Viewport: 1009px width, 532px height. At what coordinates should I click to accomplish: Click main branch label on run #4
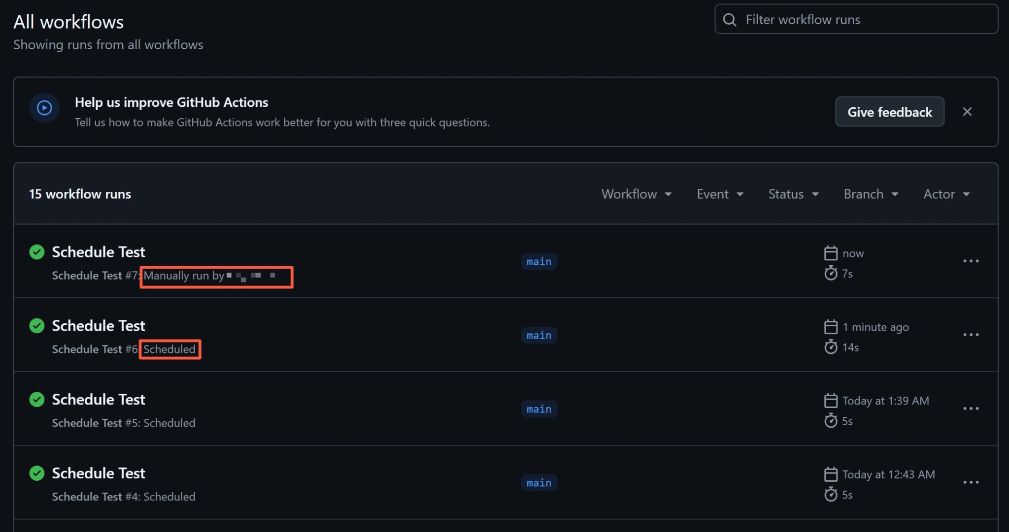539,483
